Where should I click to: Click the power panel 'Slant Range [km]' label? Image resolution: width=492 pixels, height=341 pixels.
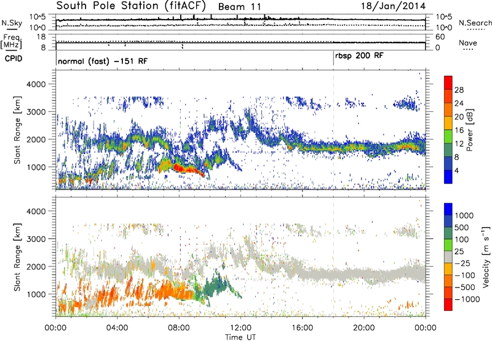(x=17, y=130)
